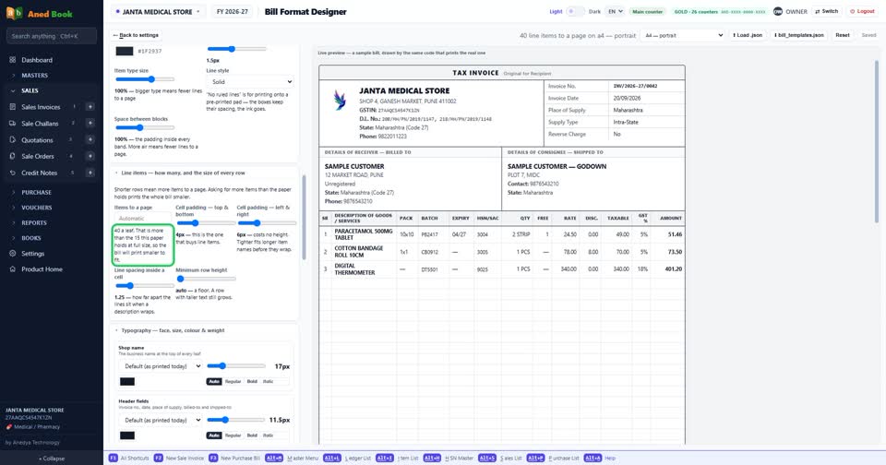The height and width of the screenshot is (465, 886).
Task: Click plus icon beside Quotations
Action: [90, 139]
